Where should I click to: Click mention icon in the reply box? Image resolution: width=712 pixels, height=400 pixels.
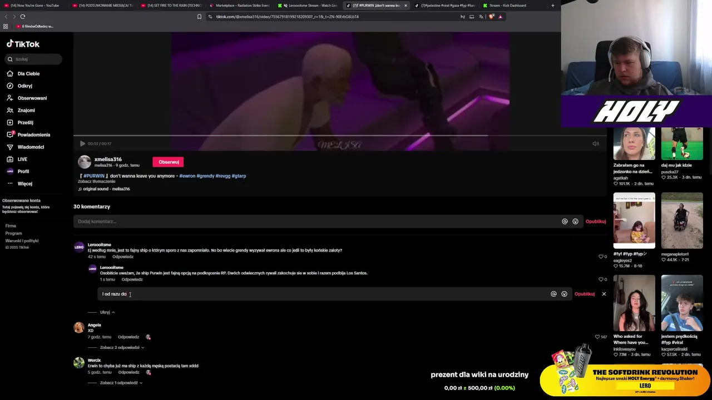click(553, 294)
